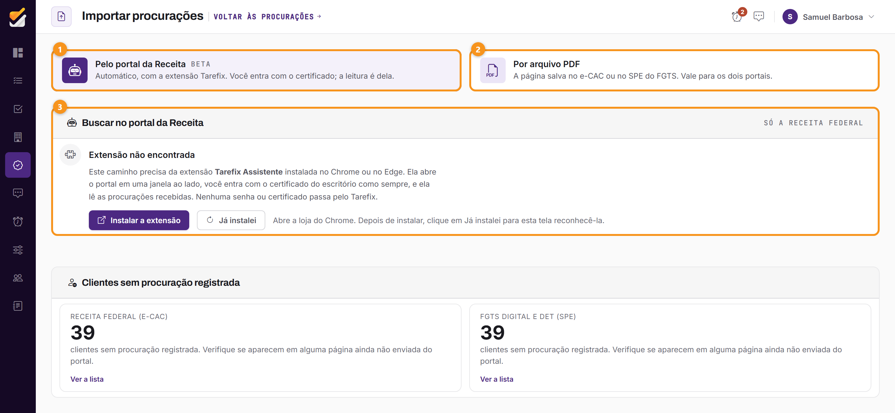Image resolution: width=895 pixels, height=413 pixels.
Task: Open the notebook reports icon in sidebar
Action: [x=18, y=306]
